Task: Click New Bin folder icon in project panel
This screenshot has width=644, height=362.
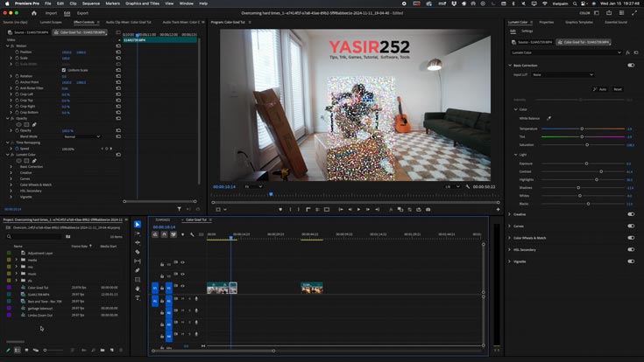Action: pyautogui.click(x=103, y=350)
